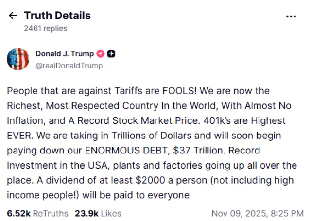
Task: Show the 23.9k Likes list
Action: pyautogui.click(x=98, y=213)
